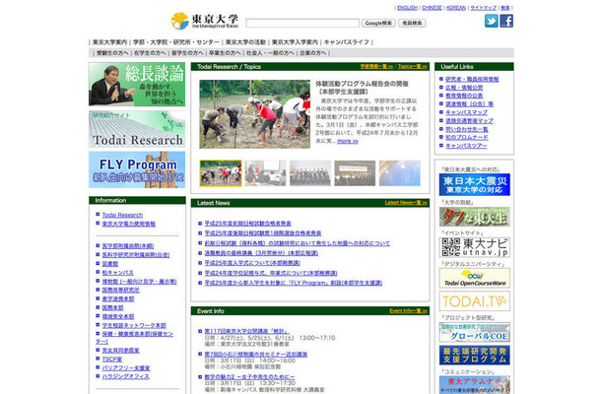Image resolution: width=601 pixels, height=394 pixels.
Task: Open news about 新入学生 FLY Program
Action: pyautogui.click(x=294, y=283)
